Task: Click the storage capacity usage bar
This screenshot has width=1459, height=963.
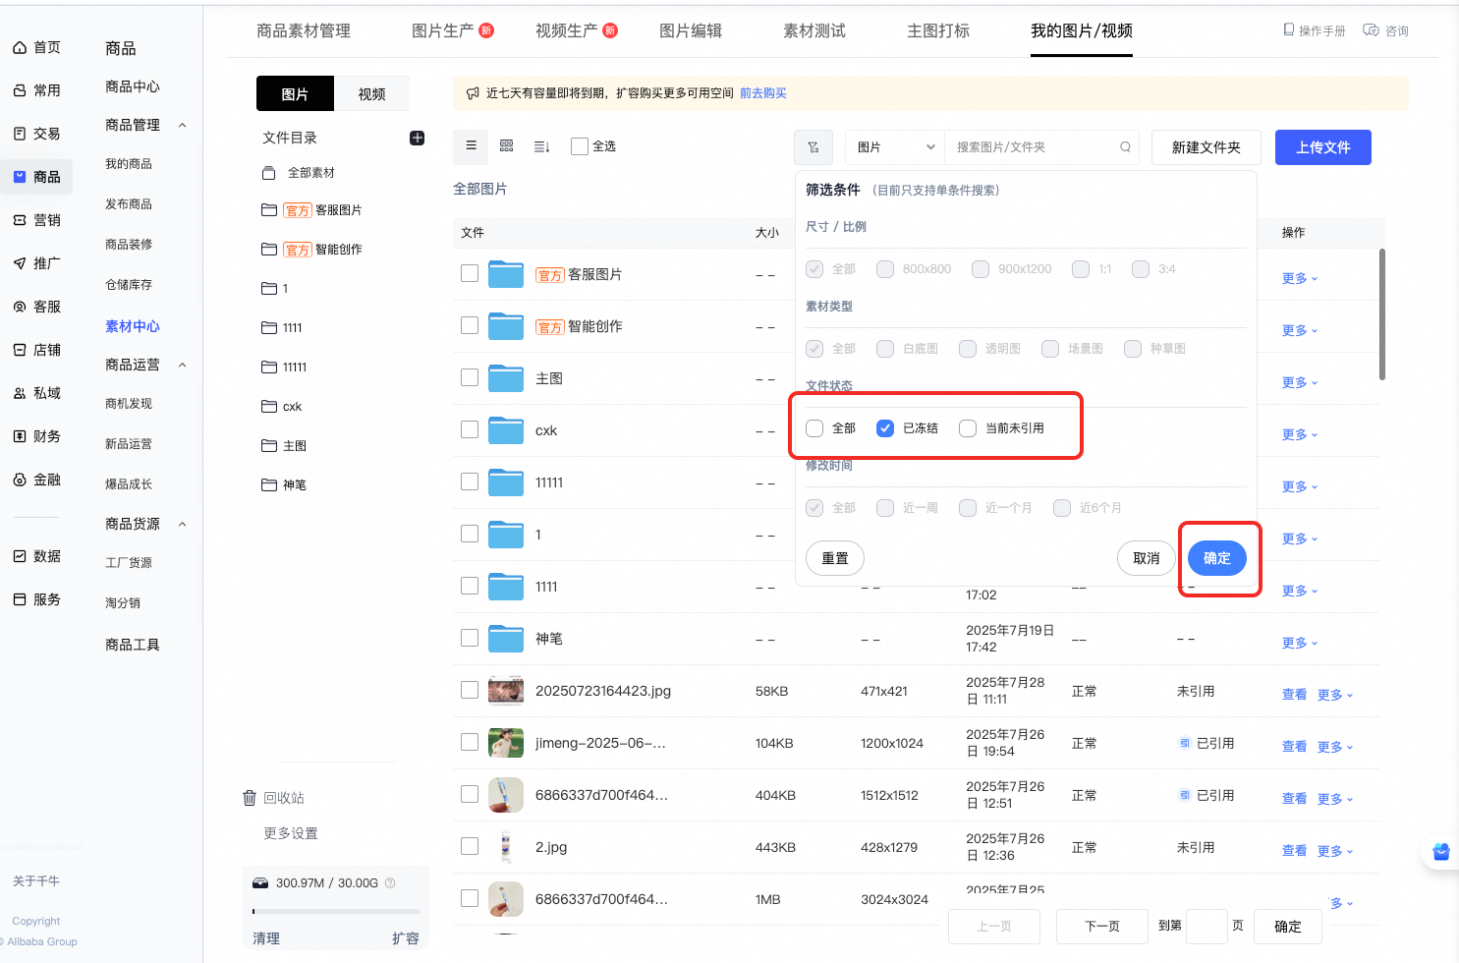Action: click(336, 911)
